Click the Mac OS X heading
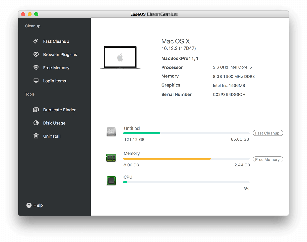 coord(175,41)
